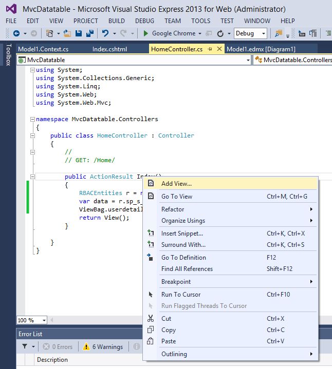This screenshot has height=369, width=332.
Task: Choose Add View... from the context menu
Action: coord(176,184)
